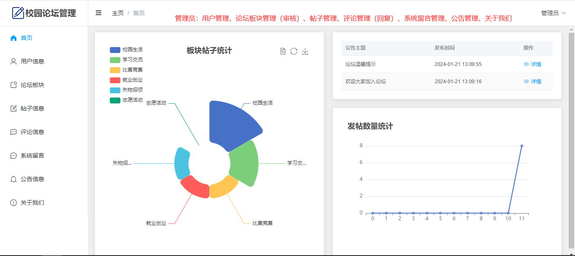The height and width of the screenshot is (256, 575).
Task: Click the 校园论坛管理 title text
Action: (x=51, y=13)
